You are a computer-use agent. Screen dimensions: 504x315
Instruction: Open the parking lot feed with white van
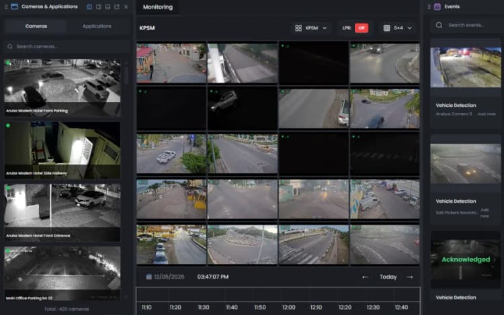click(384, 199)
